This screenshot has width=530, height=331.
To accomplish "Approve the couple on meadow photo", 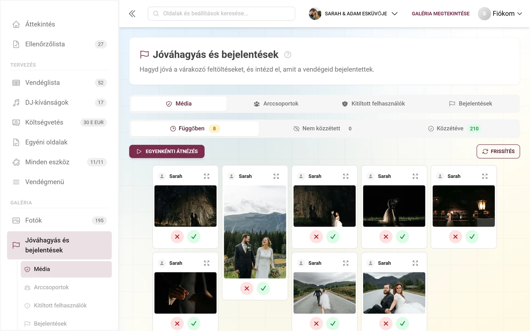I will [263, 289].
